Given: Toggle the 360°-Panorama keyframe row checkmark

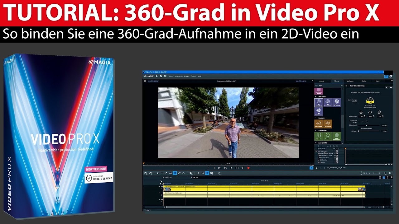Looking at the screenshot, I should click(317, 151).
